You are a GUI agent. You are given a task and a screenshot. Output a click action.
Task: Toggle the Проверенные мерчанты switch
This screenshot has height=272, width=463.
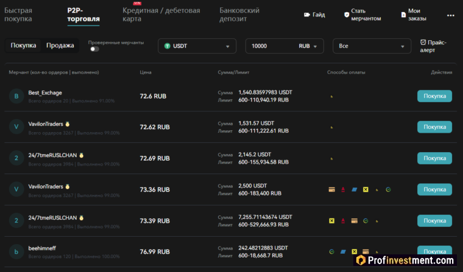(x=94, y=49)
